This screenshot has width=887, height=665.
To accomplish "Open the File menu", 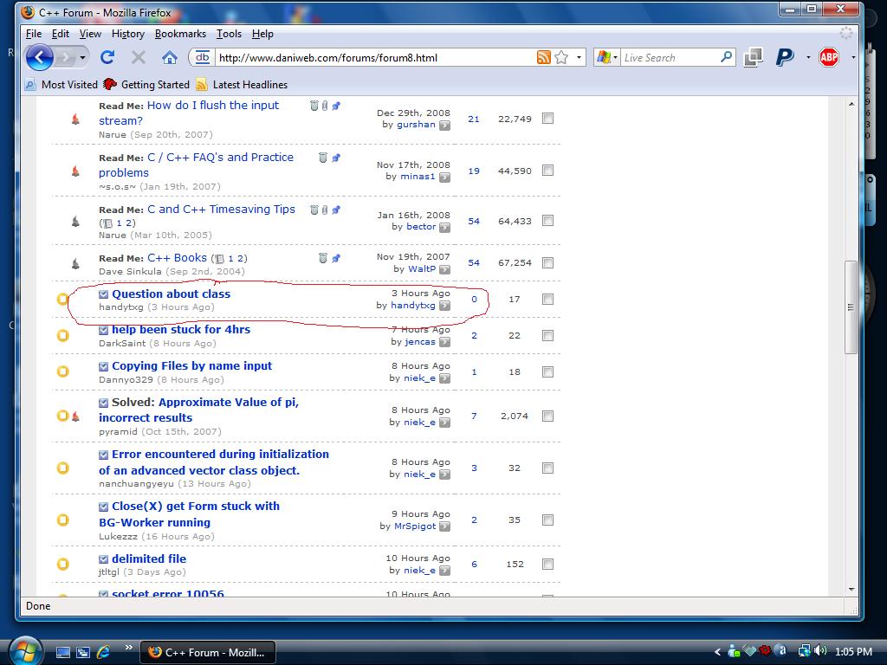I will coord(34,34).
